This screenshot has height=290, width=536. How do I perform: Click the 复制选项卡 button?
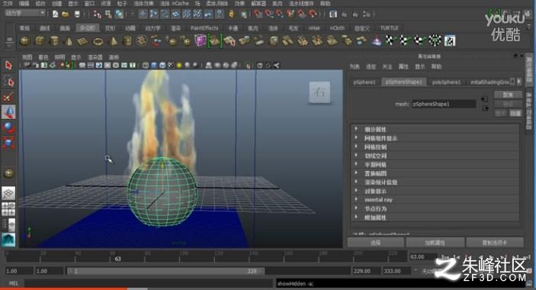495,243
